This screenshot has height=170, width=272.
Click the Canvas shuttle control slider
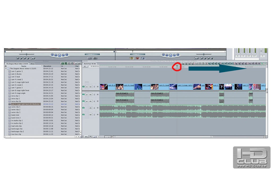tap(204, 54)
